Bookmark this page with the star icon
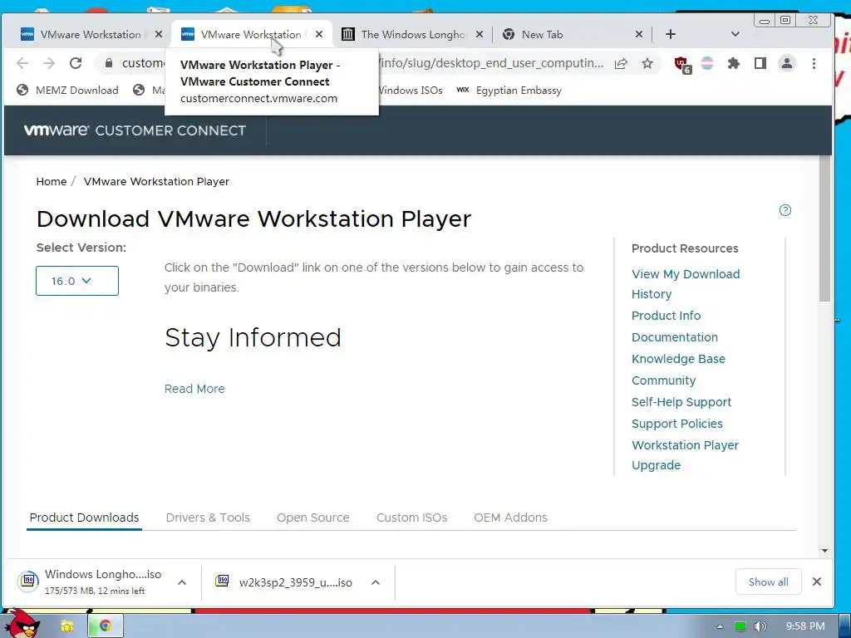This screenshot has width=851, height=638. click(647, 63)
